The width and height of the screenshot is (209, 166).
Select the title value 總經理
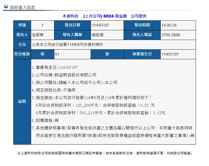[x=97, y=35]
